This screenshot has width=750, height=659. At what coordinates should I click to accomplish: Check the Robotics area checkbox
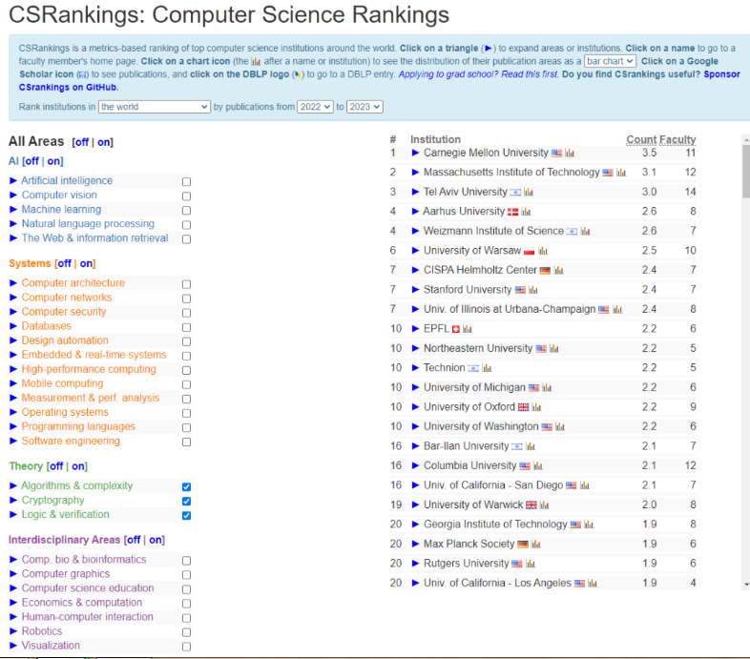[x=186, y=631]
